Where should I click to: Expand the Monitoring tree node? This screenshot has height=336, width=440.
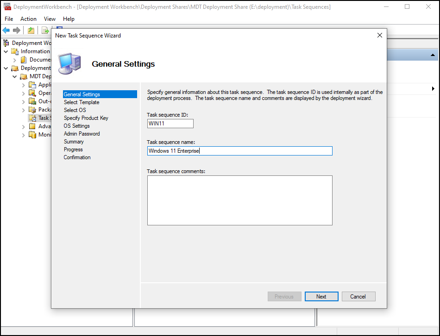(23, 135)
